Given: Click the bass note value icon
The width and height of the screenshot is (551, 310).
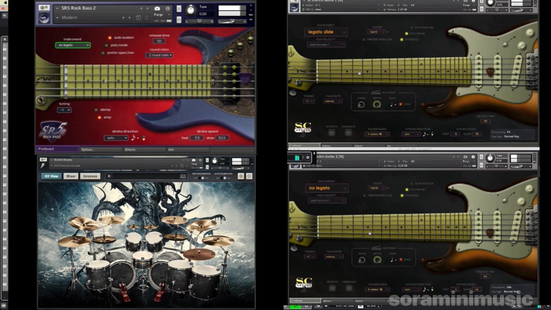Looking at the screenshot, I should pos(134,138).
